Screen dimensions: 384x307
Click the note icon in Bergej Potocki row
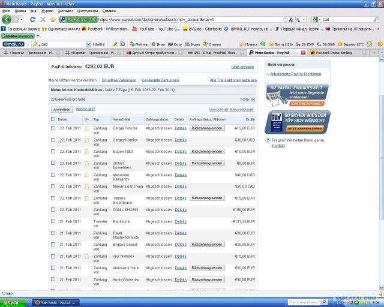[86, 128]
